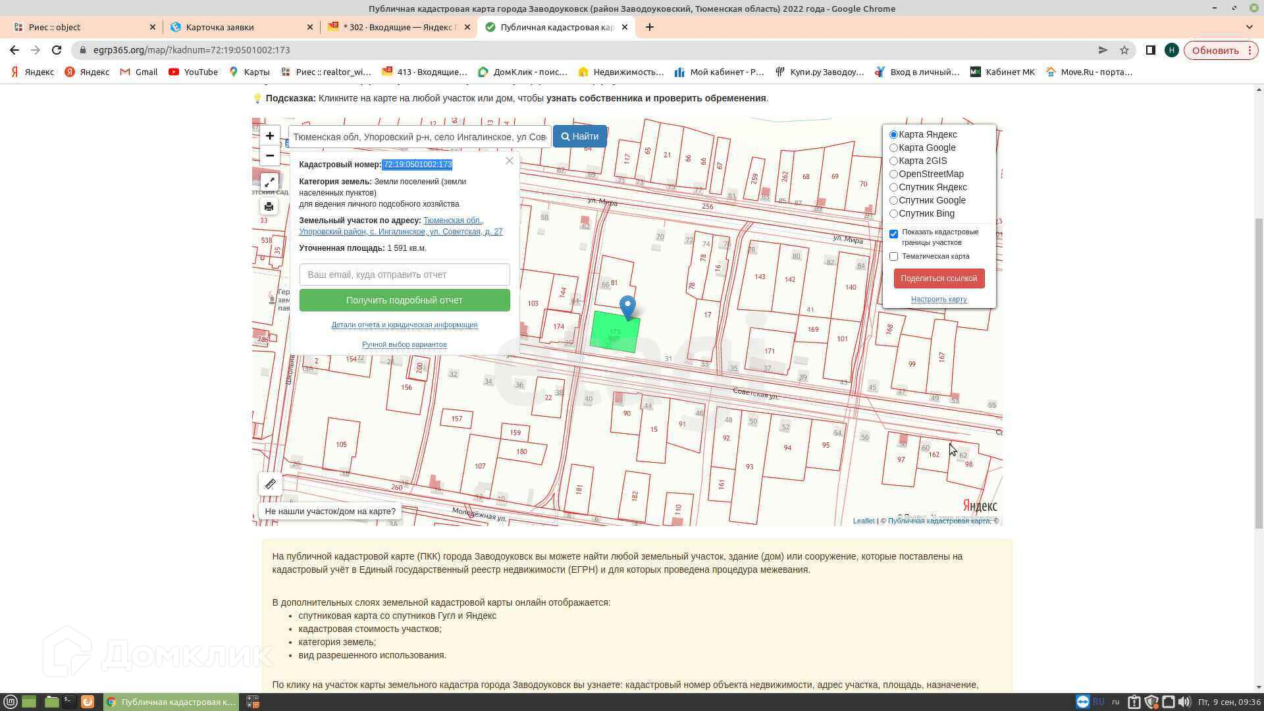Select the Карта Google map layer

coord(893,148)
